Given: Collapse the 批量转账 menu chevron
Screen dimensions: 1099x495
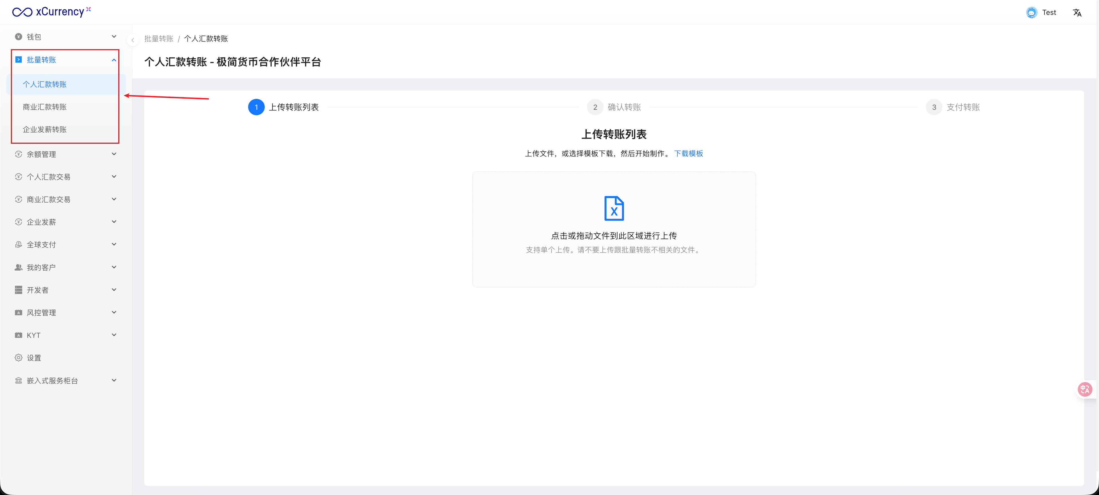Looking at the screenshot, I should pyautogui.click(x=114, y=60).
